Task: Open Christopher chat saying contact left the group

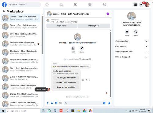Action: click(x=21, y=52)
